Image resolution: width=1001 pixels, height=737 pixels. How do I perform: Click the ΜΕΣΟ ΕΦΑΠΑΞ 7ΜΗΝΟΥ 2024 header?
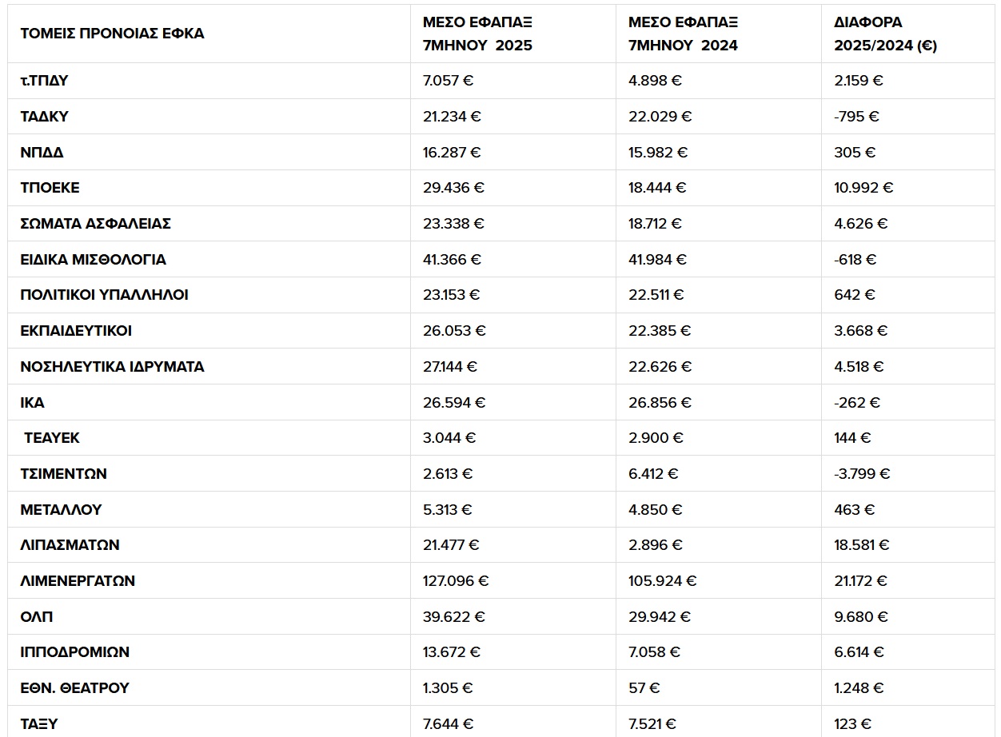coord(683,34)
